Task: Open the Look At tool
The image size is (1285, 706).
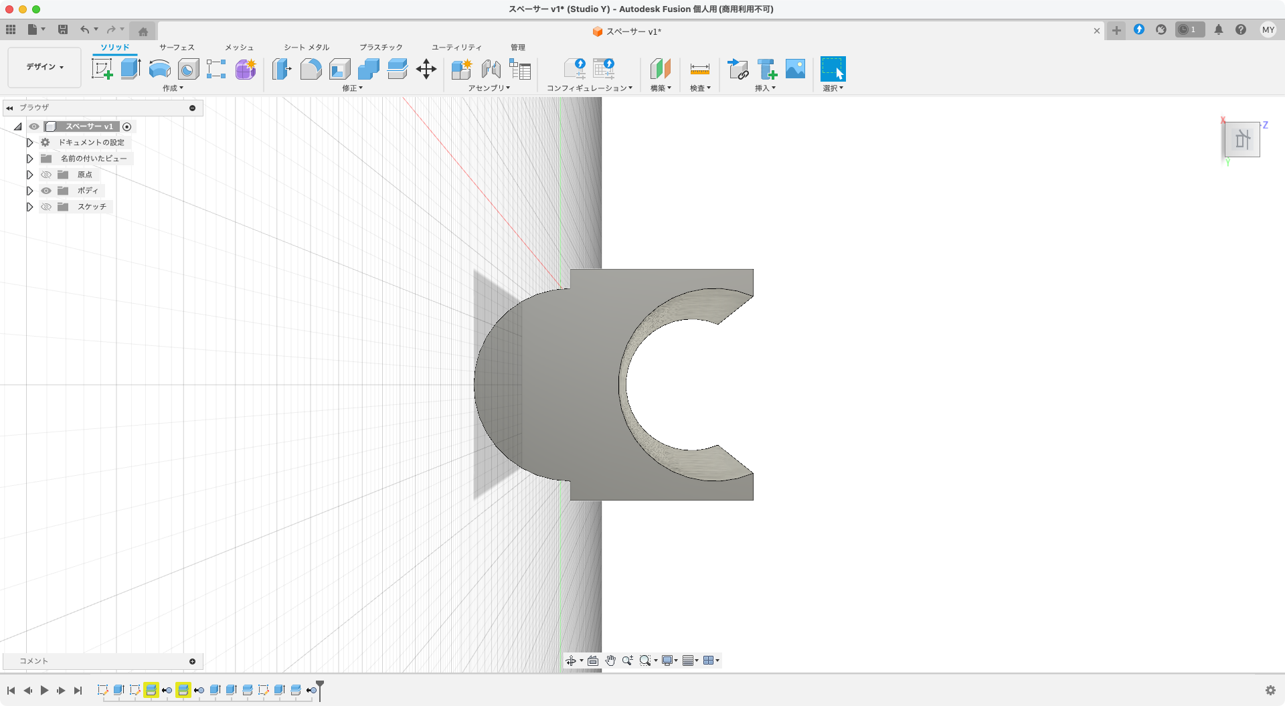Action: (x=593, y=660)
